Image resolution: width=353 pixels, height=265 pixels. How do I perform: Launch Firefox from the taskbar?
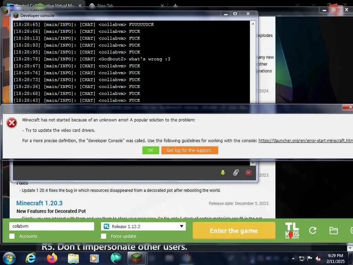click(x=52, y=258)
